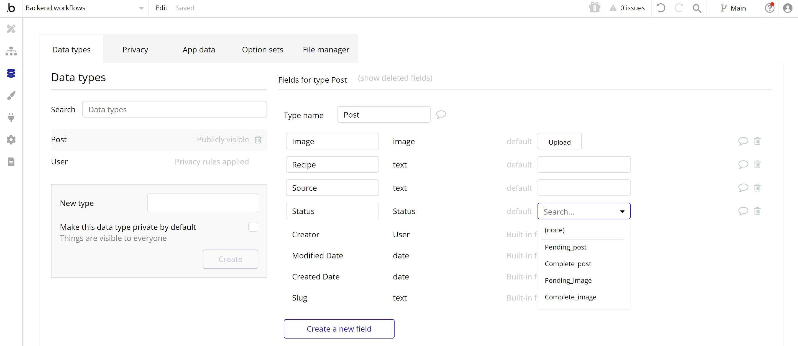Choose Complete_image in the dropdown list
Screen dimensions: 798x346
[570, 297]
